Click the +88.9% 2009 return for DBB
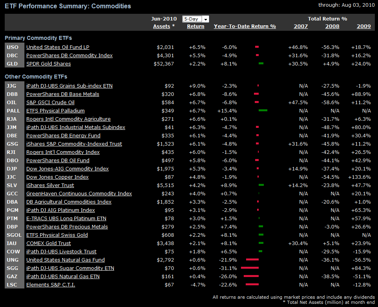 point(361,94)
